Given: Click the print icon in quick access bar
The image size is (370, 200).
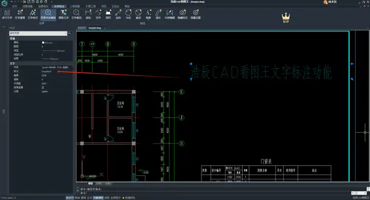Looking at the screenshot, I should coord(38,2).
